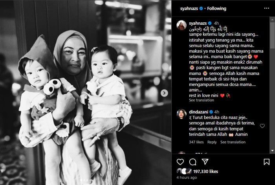Viewport: 275px width, 185px height.
Task: Open the three-dots more options menu
Action: 266,8
